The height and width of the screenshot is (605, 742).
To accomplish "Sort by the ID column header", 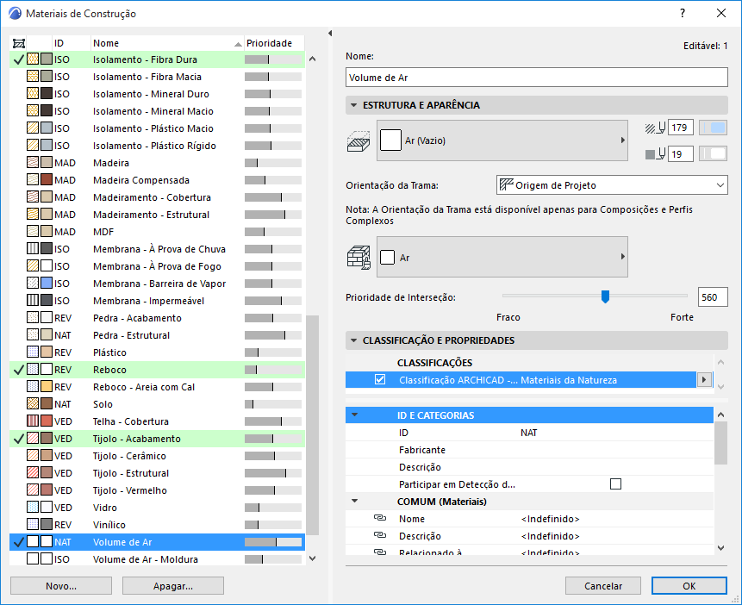I will click(x=71, y=43).
